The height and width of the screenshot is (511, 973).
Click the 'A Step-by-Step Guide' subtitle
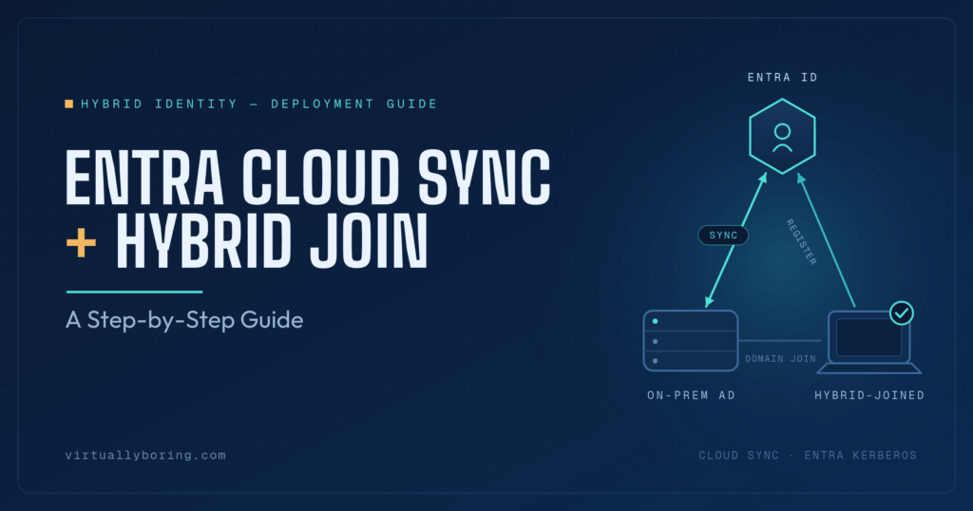coord(184,320)
